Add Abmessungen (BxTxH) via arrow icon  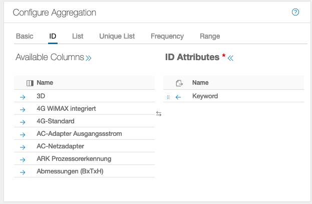(x=23, y=172)
